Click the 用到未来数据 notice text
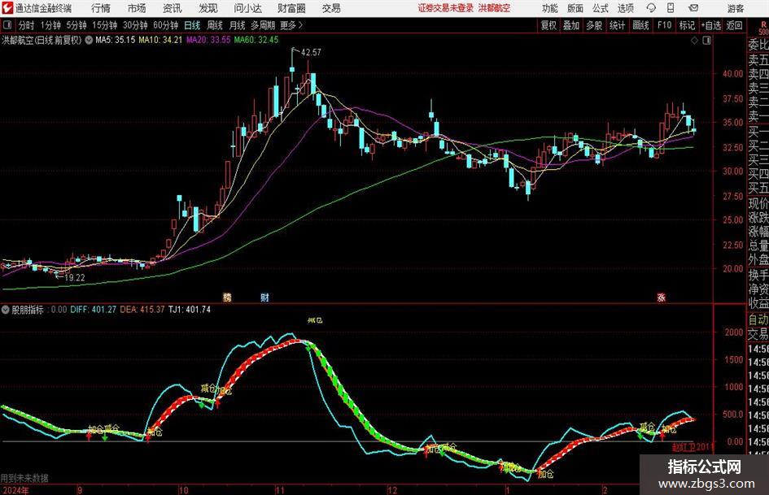Image resolution: width=769 pixels, height=495 pixels. 24,478
